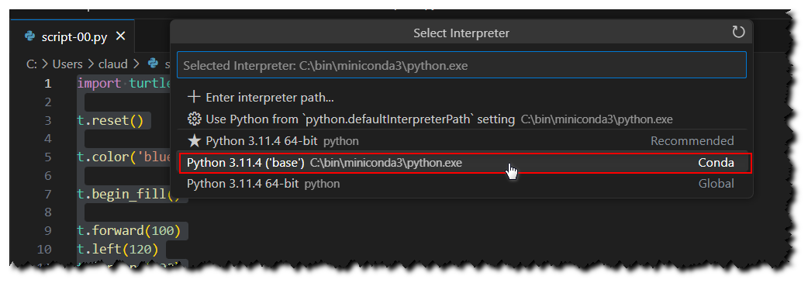Image resolution: width=808 pixels, height=283 pixels.
Task: Click the import turtle code line
Action: click(x=123, y=84)
